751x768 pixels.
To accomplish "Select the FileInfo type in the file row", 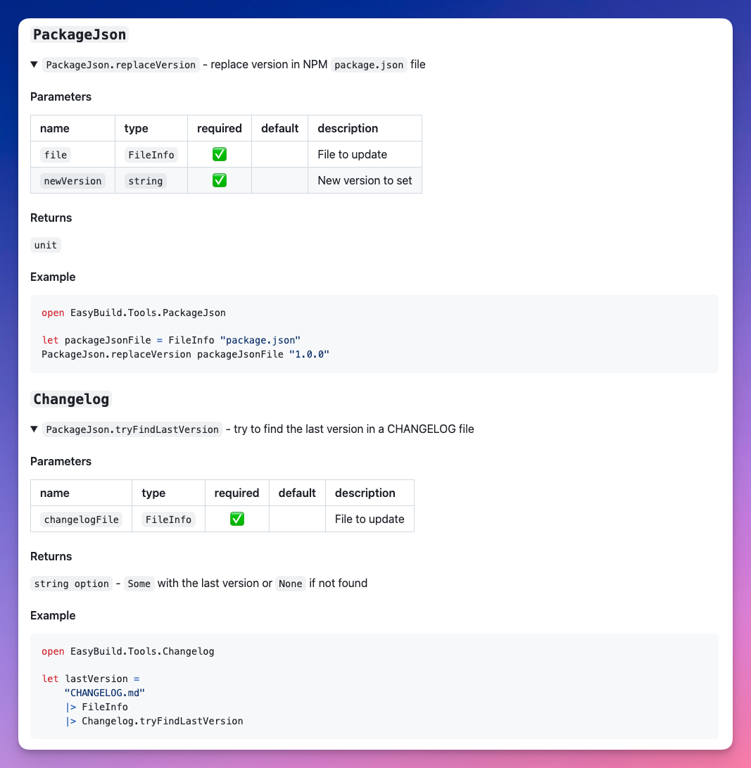I will pyautogui.click(x=151, y=155).
